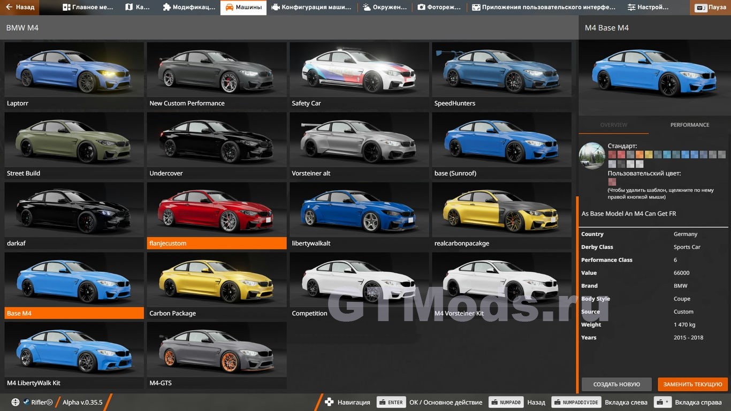Click the NUMPAD0 key hint icon

pyautogui.click(x=506, y=402)
